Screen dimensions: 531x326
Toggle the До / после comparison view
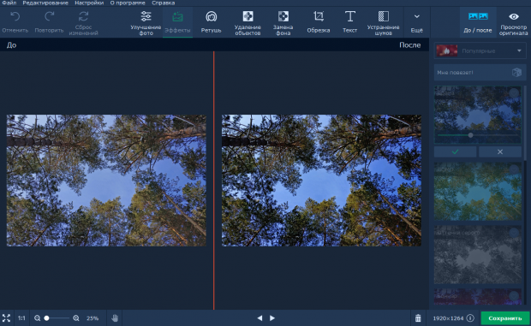click(478, 22)
